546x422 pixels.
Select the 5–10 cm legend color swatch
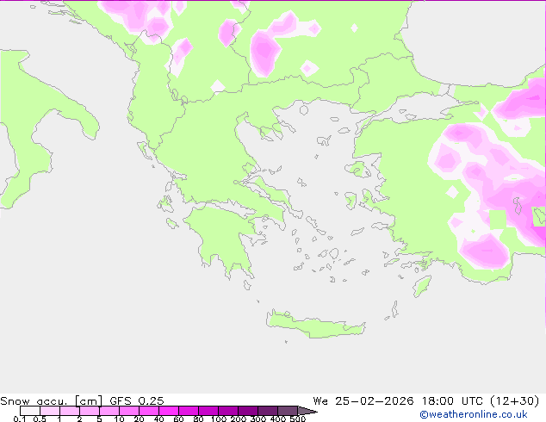click(x=109, y=411)
